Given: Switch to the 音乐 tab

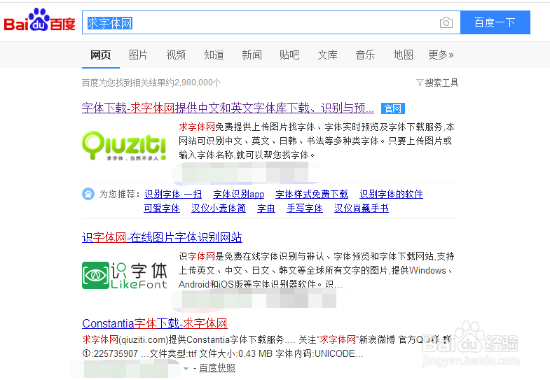Looking at the screenshot, I should 365,55.
